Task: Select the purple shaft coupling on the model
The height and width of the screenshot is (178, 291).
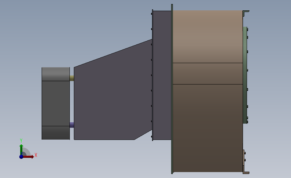Action: [72, 125]
